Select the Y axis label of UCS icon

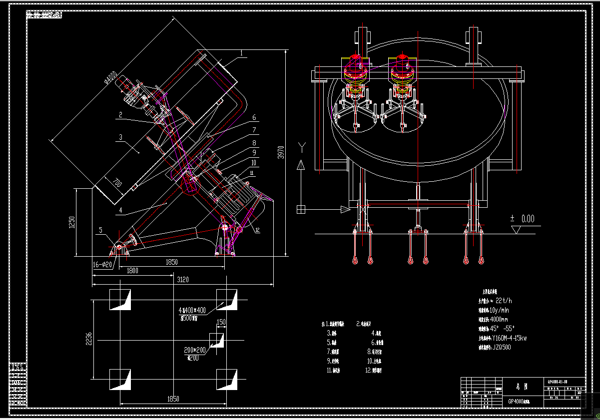pyautogui.click(x=301, y=147)
